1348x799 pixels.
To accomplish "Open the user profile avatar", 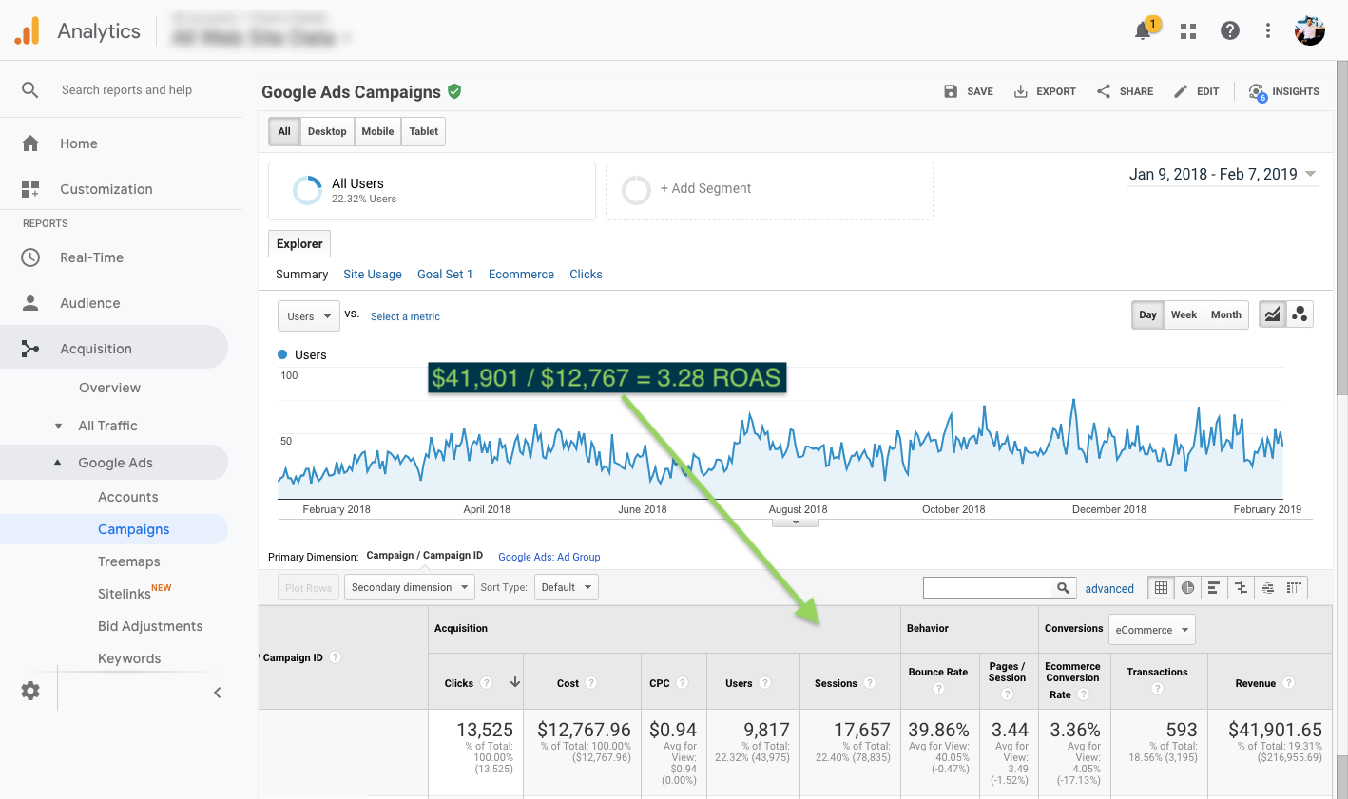I will pyautogui.click(x=1310, y=30).
